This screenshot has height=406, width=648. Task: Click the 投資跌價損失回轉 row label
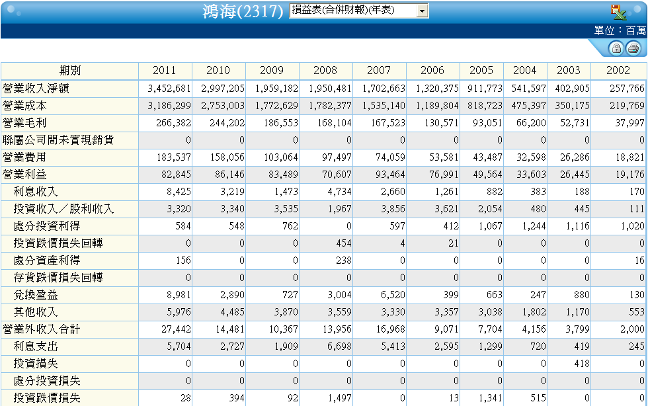tap(58, 243)
